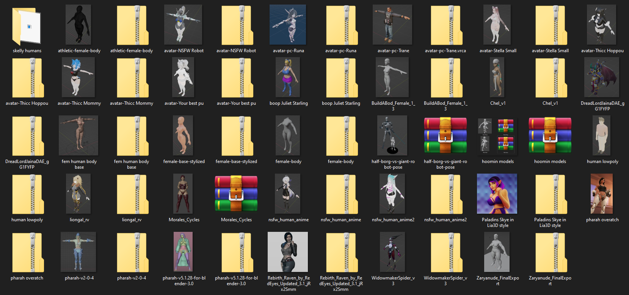Select the half-borg-vs-giant-robot-pose WinRAR archive
The height and width of the screenshot is (295, 629).
445,135
